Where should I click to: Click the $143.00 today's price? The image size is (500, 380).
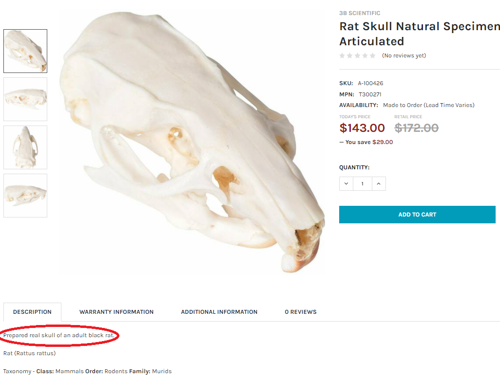pyautogui.click(x=362, y=128)
